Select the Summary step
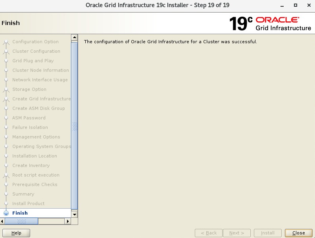Image resolution: width=315 pixels, height=238 pixels. (23, 194)
